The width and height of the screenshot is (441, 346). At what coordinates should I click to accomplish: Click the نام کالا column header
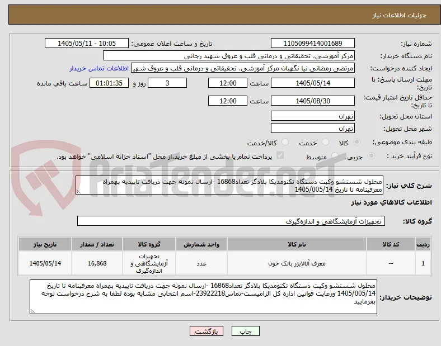click(297, 244)
